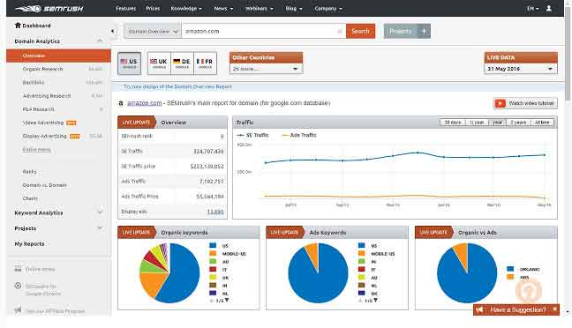This screenshot has height=328, width=572.
Task: Click the orange Search button
Action: [360, 32]
